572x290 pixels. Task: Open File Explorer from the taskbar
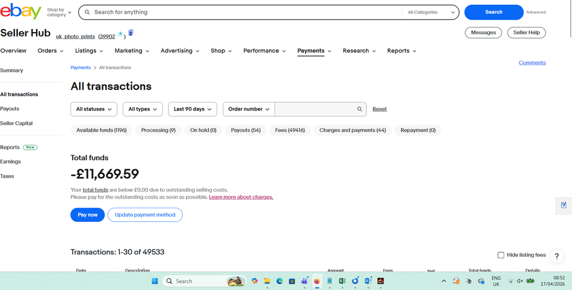[267, 281]
